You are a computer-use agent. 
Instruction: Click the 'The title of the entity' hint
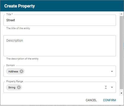(x=18, y=28)
